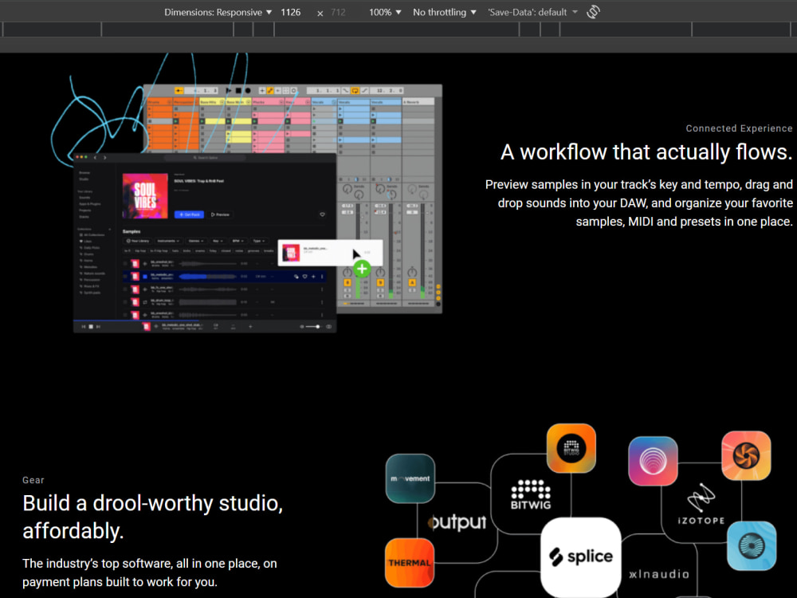Open the Dimensions: Responsive dropdown

(x=218, y=12)
